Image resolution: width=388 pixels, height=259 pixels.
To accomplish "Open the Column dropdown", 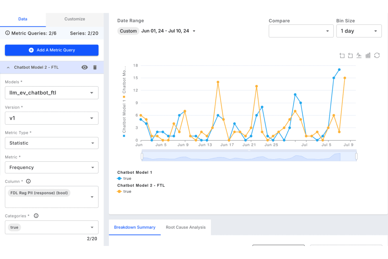I will (x=52, y=197).
